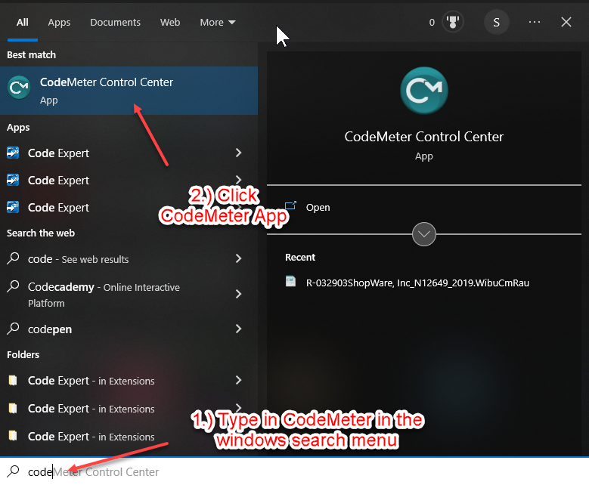Click the magnifier icon beside codepen
Screen dimensions: 589x485
click(13, 329)
